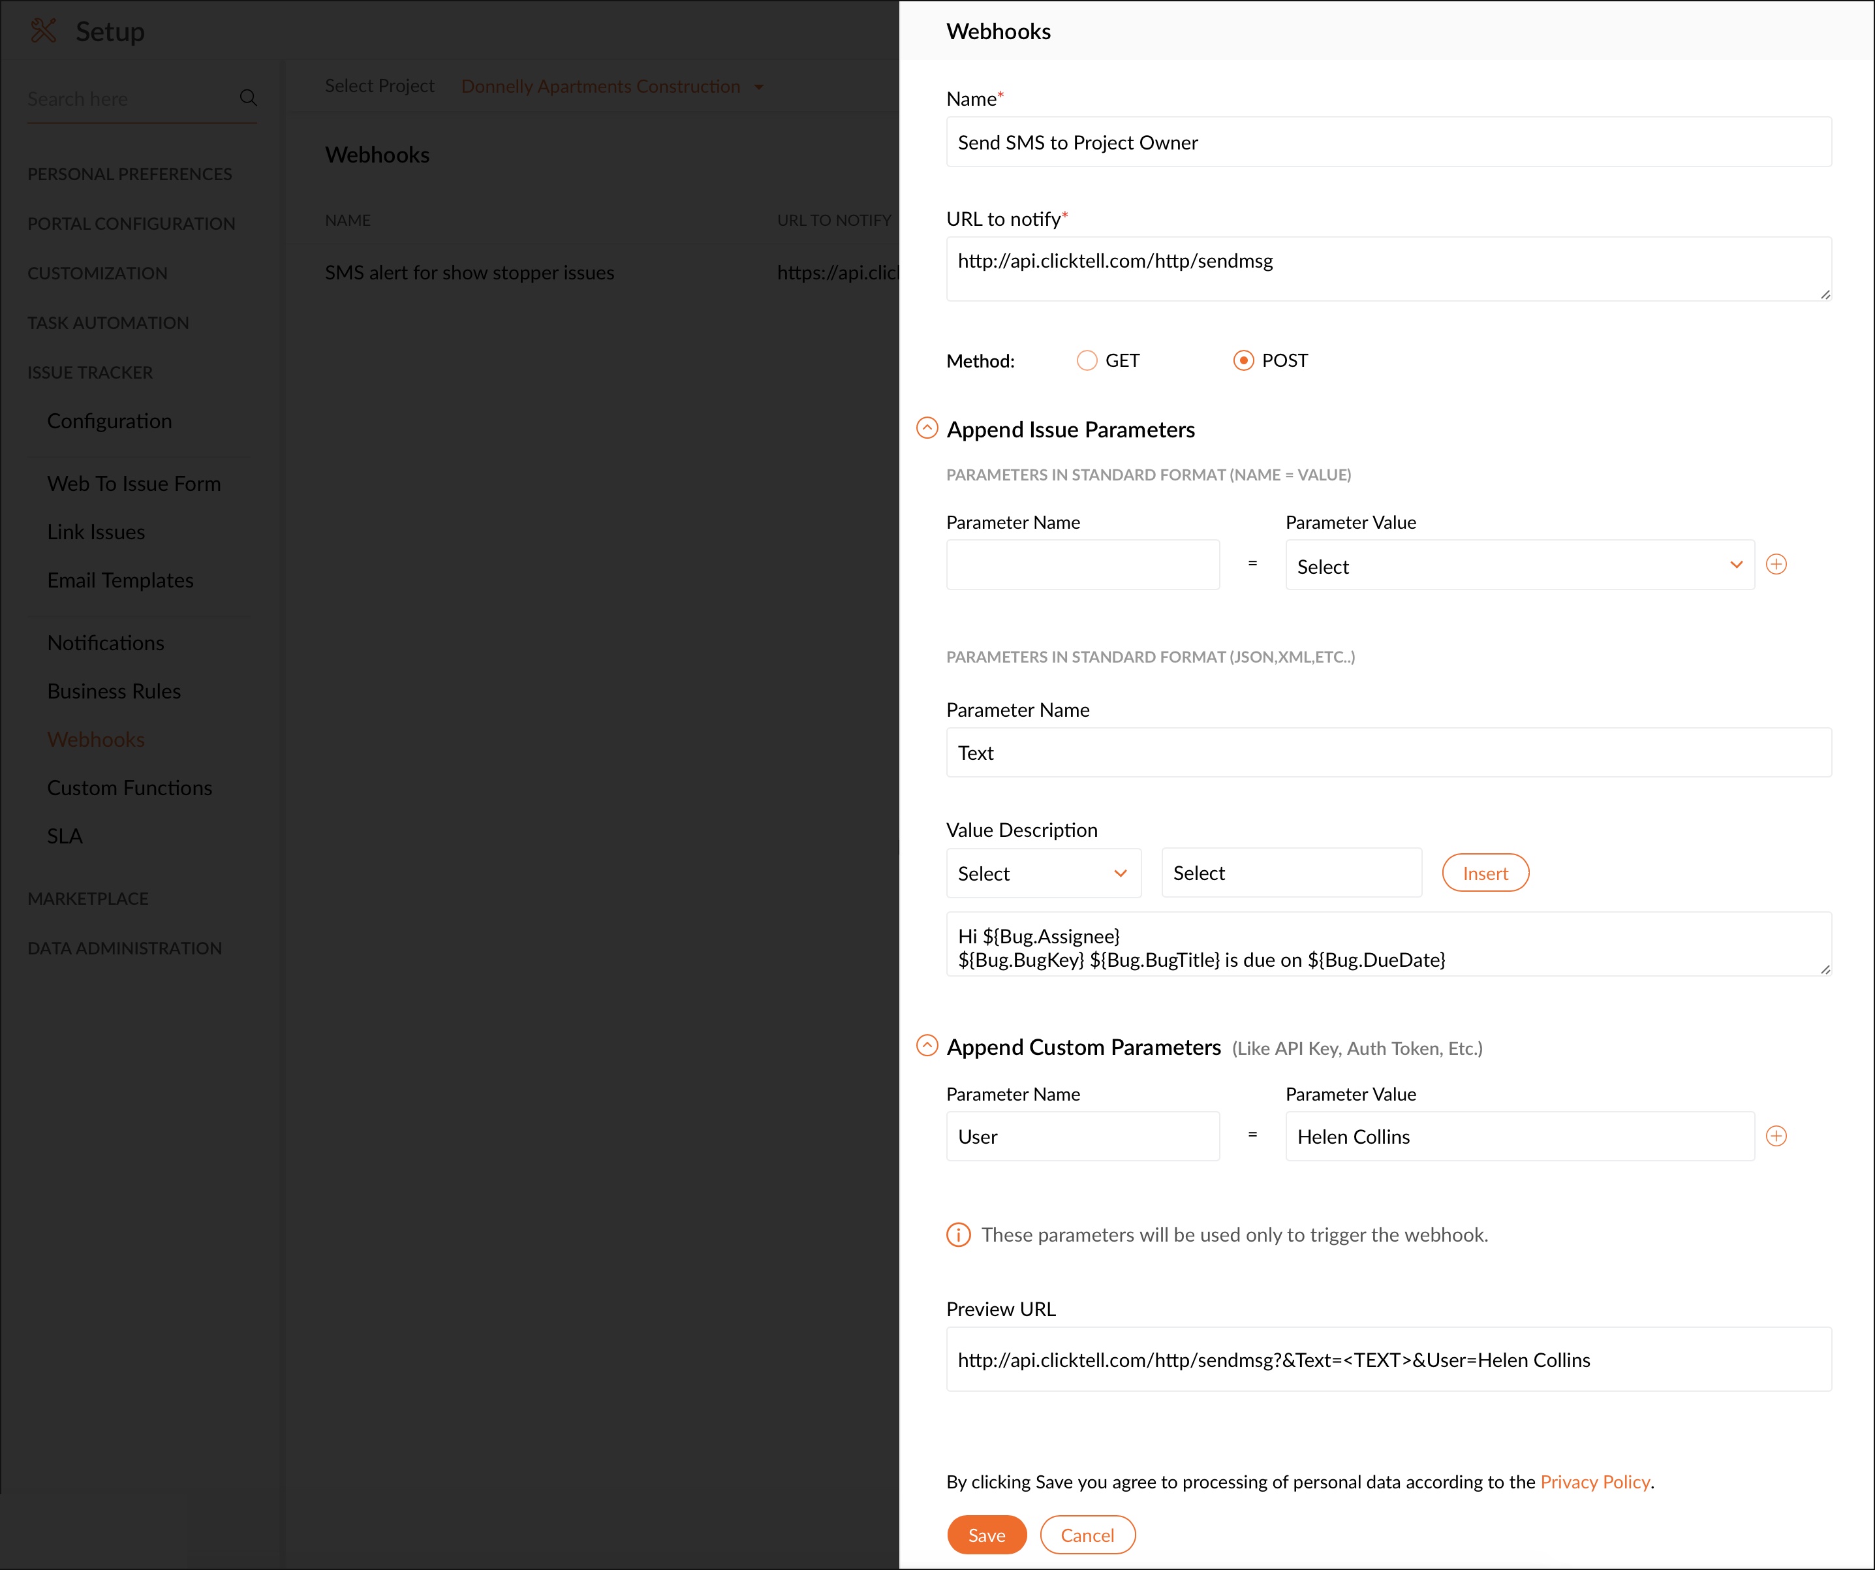1875x1570 pixels.
Task: Open the Parameter Value Select dropdown
Action: [1519, 565]
